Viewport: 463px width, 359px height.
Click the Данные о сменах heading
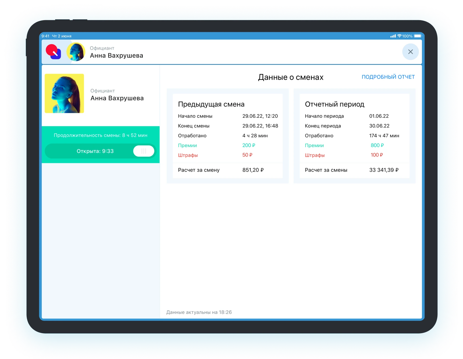click(291, 77)
